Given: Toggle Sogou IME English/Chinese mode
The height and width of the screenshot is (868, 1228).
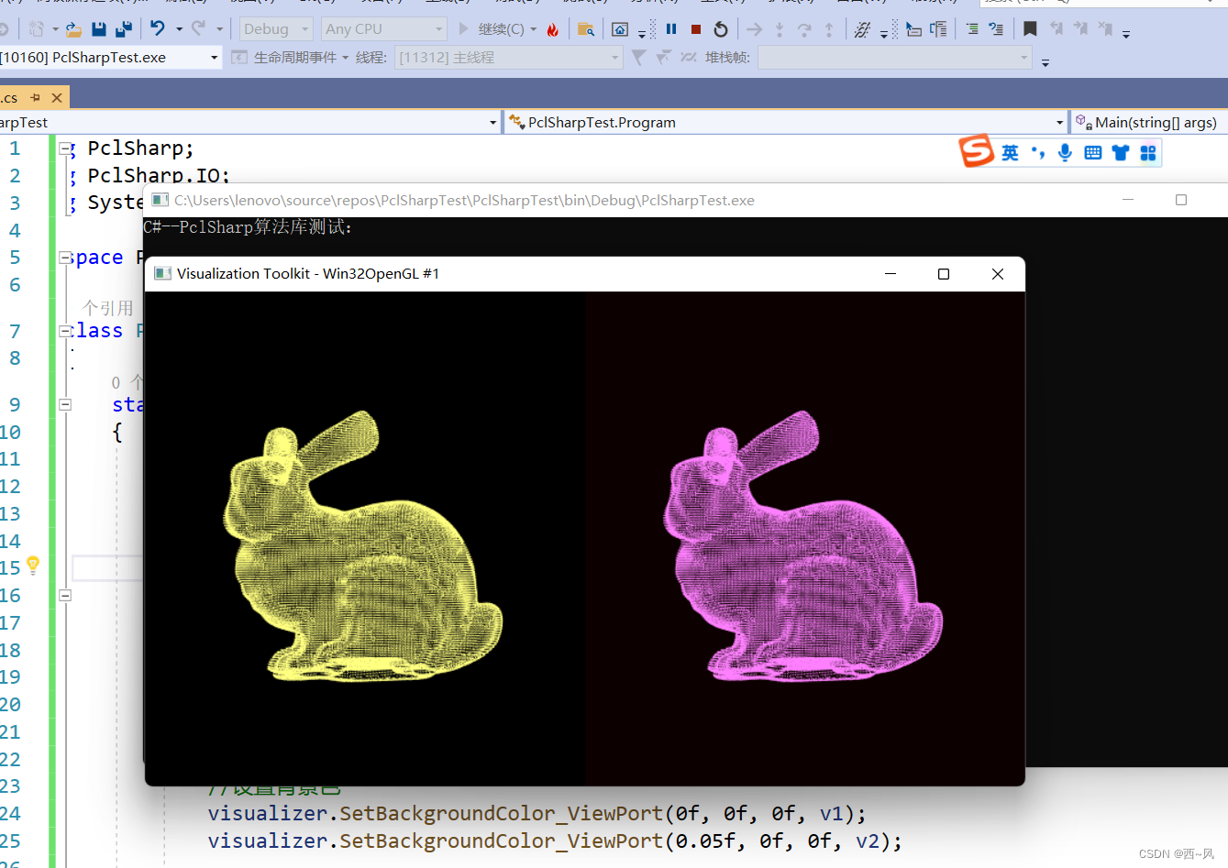Looking at the screenshot, I should [x=1010, y=152].
